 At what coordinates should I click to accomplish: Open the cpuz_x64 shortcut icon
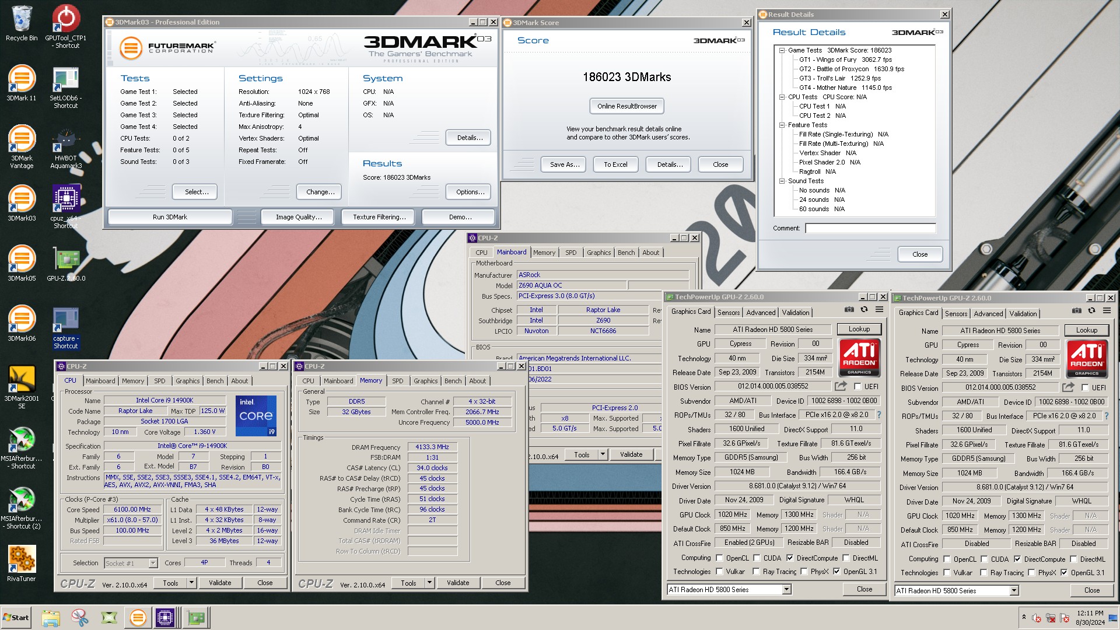(66, 207)
